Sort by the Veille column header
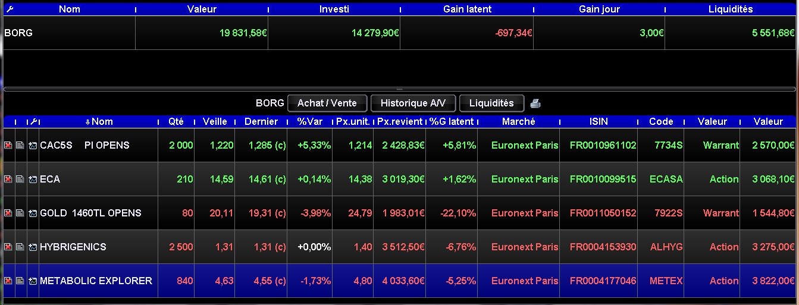The image size is (799, 305). pos(215,121)
